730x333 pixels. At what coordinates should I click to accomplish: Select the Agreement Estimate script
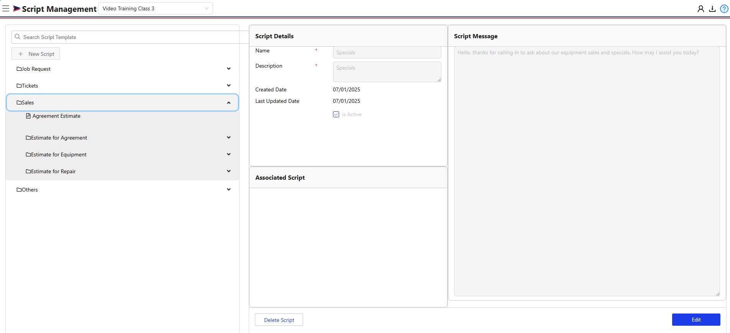pyautogui.click(x=56, y=116)
